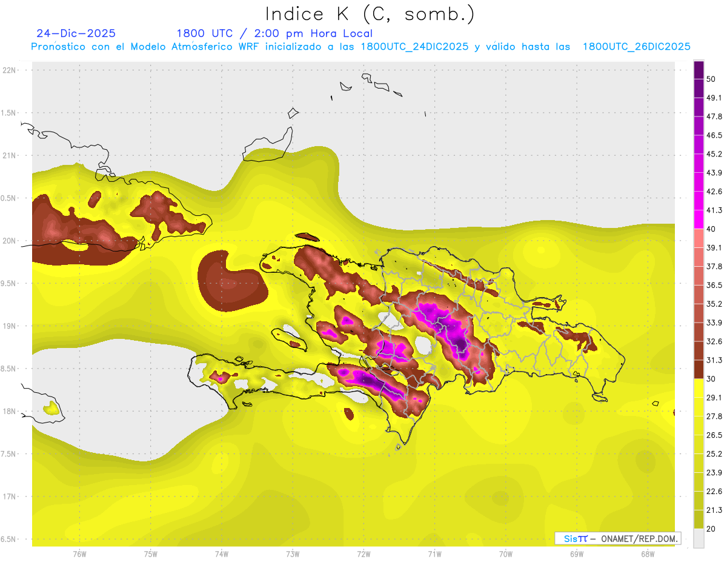727x562 pixels.
Task: Click the "1800 UTC / 2:00 pm Hora Local" time label
Action: tap(274, 33)
